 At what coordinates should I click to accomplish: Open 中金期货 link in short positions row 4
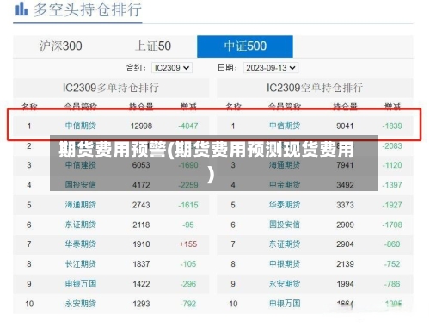pyautogui.click(x=285, y=185)
